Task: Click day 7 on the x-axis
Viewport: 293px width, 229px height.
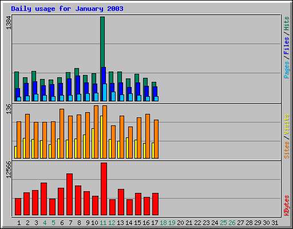Action: [x=70, y=223]
